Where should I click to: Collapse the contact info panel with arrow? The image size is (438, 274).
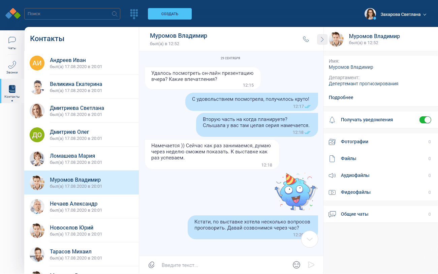coord(322,39)
